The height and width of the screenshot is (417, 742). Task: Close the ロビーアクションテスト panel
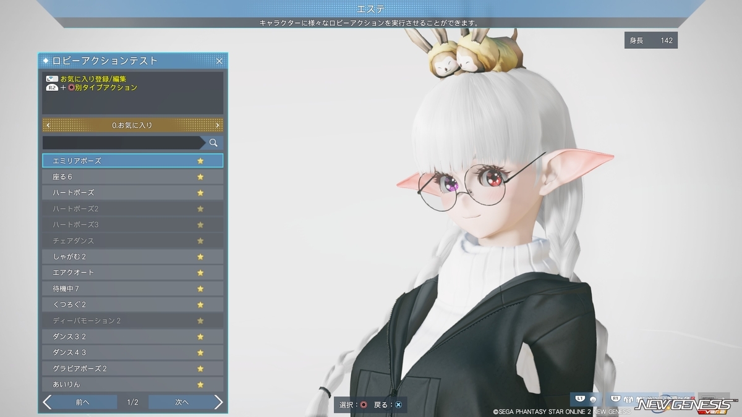click(219, 61)
